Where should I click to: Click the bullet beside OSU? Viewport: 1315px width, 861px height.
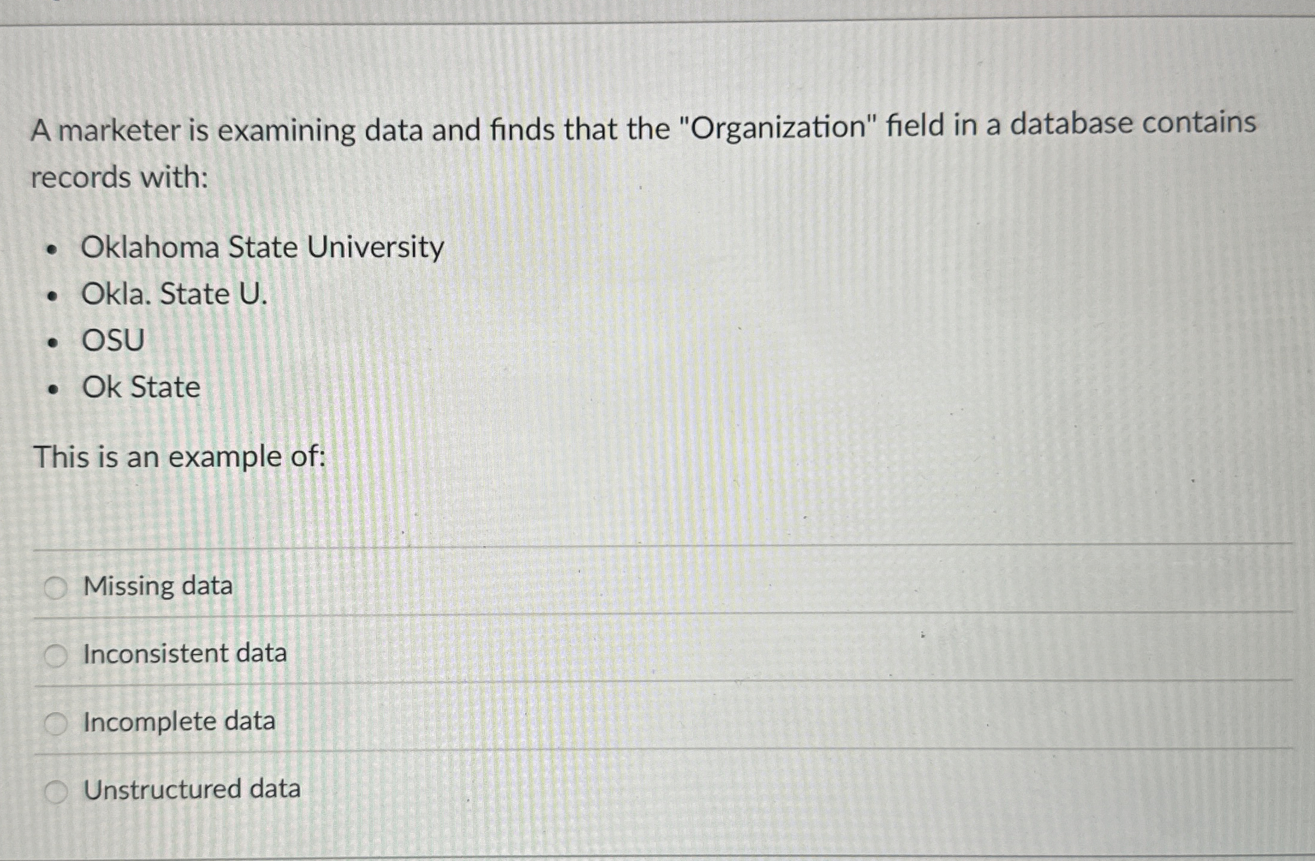click(x=53, y=342)
